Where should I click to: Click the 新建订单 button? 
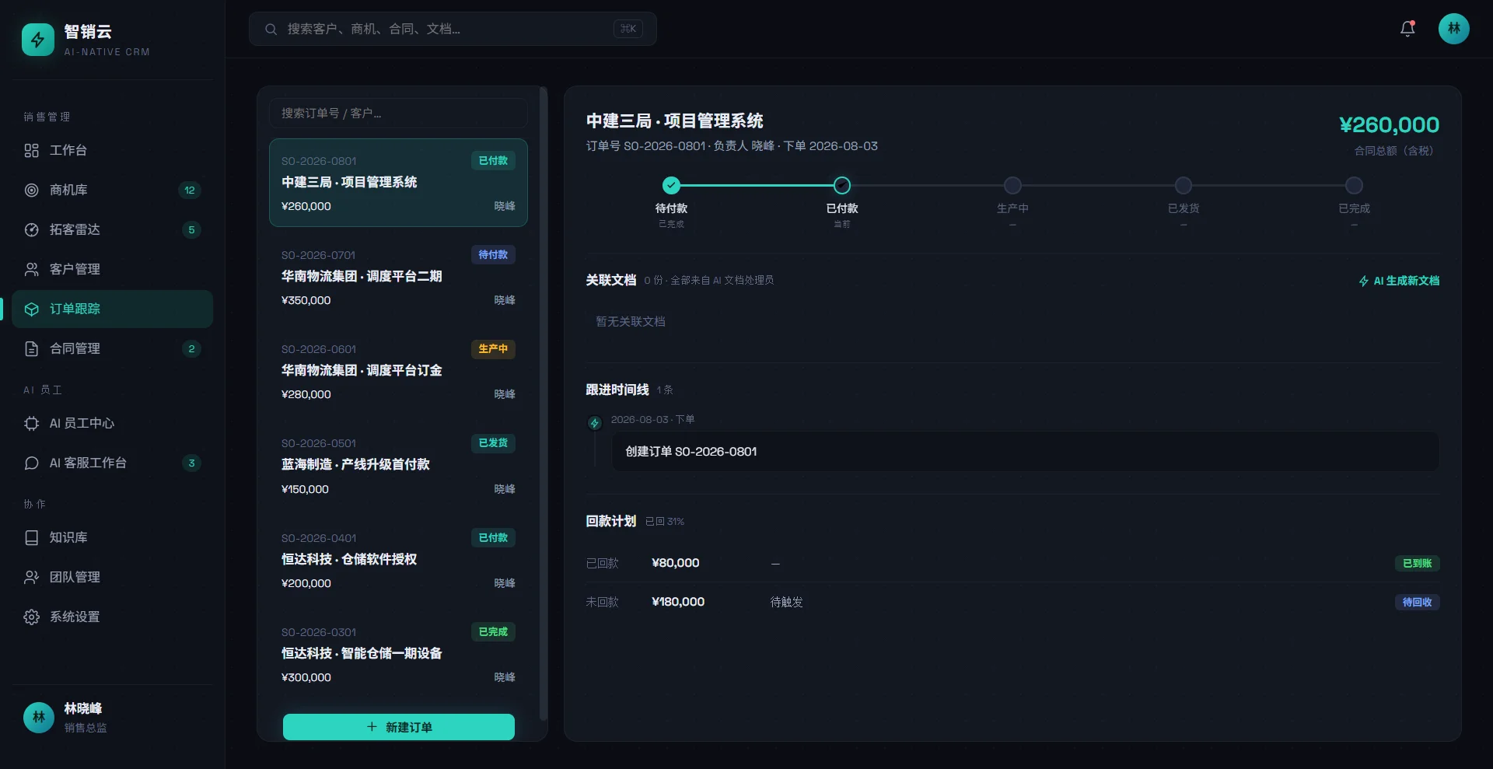pos(399,727)
